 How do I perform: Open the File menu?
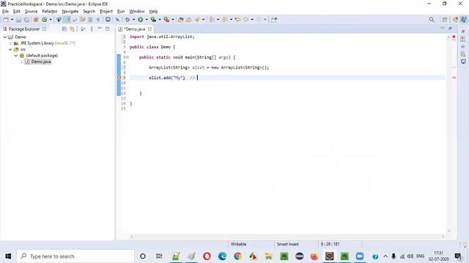5,12
